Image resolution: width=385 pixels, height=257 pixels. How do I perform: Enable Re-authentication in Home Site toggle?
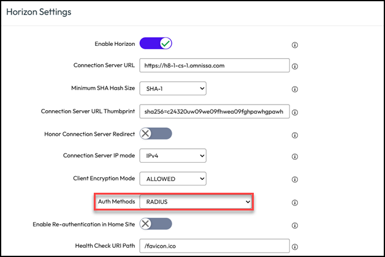pyautogui.click(x=156, y=224)
